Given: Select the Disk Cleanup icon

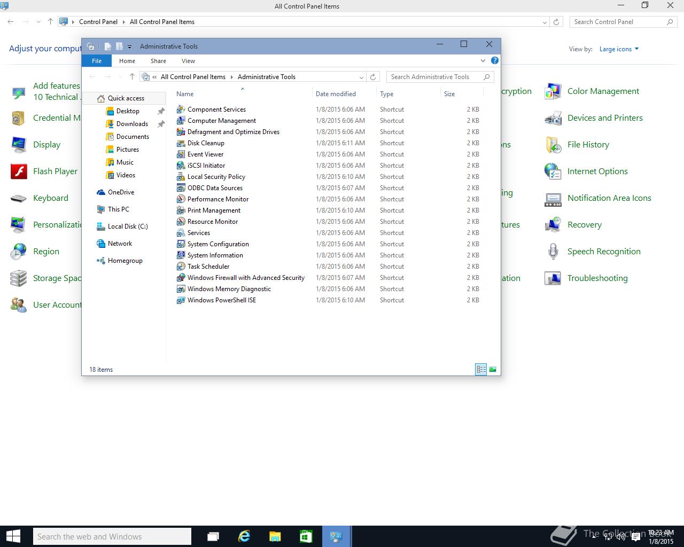Looking at the screenshot, I should click(x=181, y=143).
